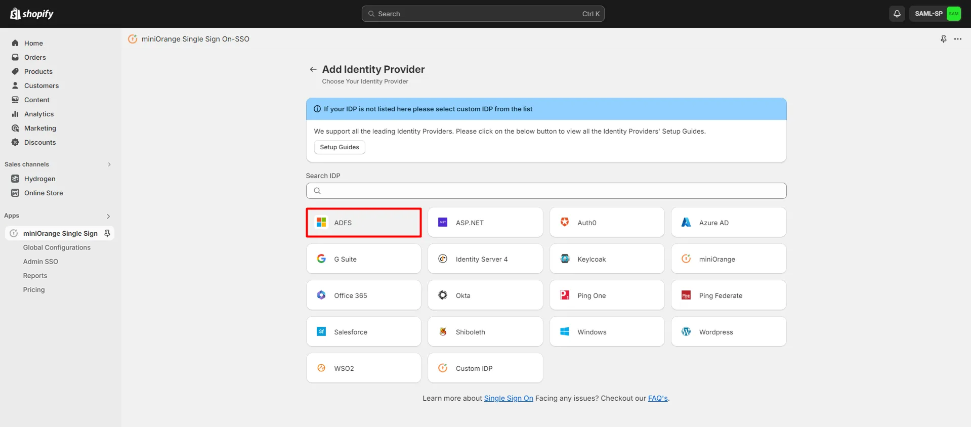Select the Ping One provider
The image size is (971, 427).
coord(607,295)
